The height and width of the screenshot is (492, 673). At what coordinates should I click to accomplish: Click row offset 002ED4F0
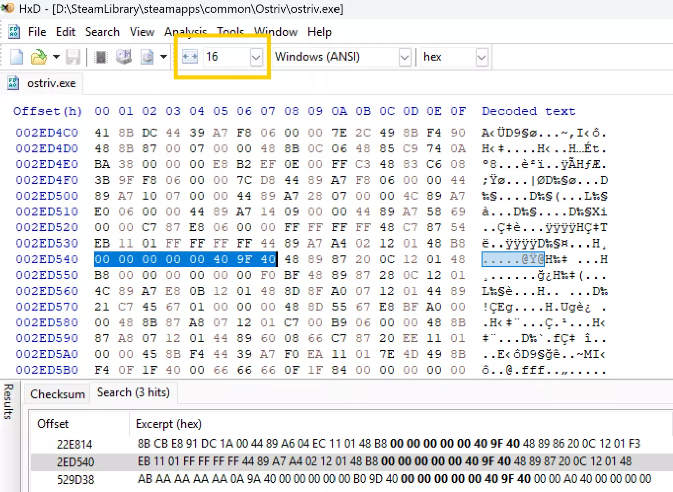47,180
